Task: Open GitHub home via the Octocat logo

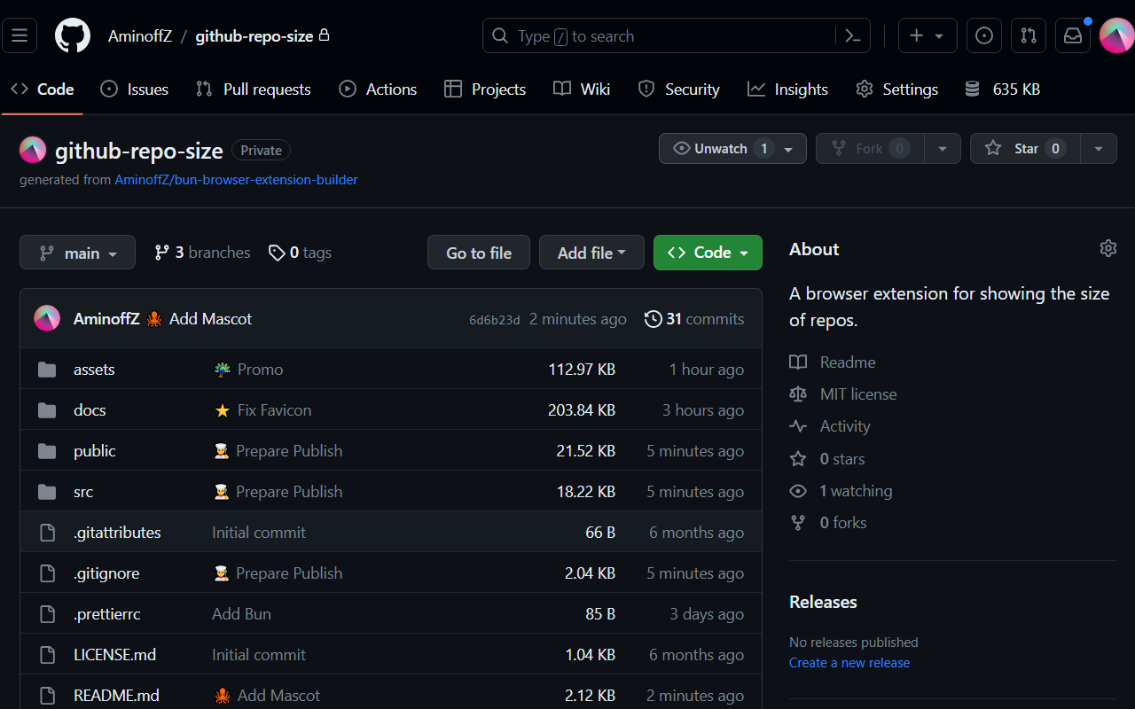Action: pos(72,35)
